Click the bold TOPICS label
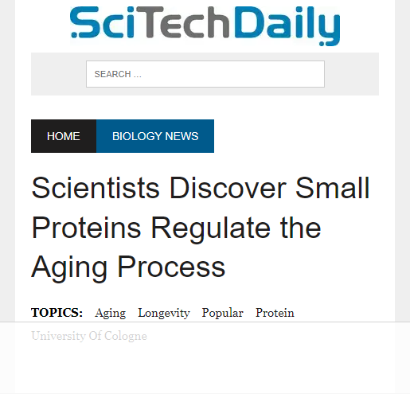 pyautogui.click(x=57, y=313)
